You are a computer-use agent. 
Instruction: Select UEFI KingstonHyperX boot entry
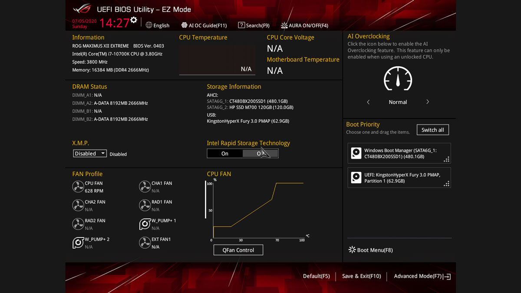pos(399,178)
